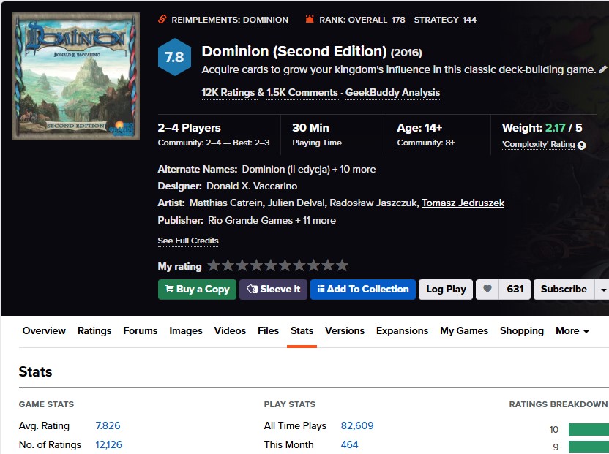Click the Community 8+ age link
Image resolution: width=609 pixels, height=454 pixels.
point(426,143)
